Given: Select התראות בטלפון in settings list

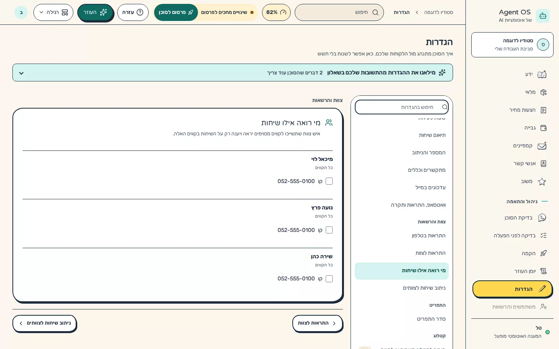Looking at the screenshot, I should coord(402,236).
